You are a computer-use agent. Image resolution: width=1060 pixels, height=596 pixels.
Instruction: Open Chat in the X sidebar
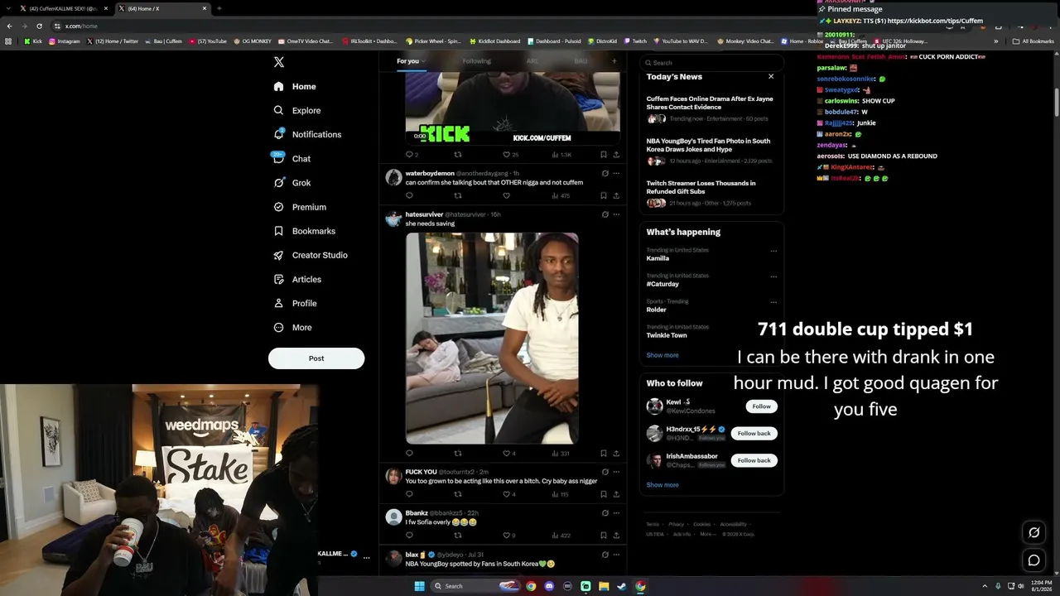(x=291, y=158)
